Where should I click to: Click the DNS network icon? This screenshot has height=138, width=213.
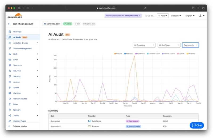tap(10, 54)
